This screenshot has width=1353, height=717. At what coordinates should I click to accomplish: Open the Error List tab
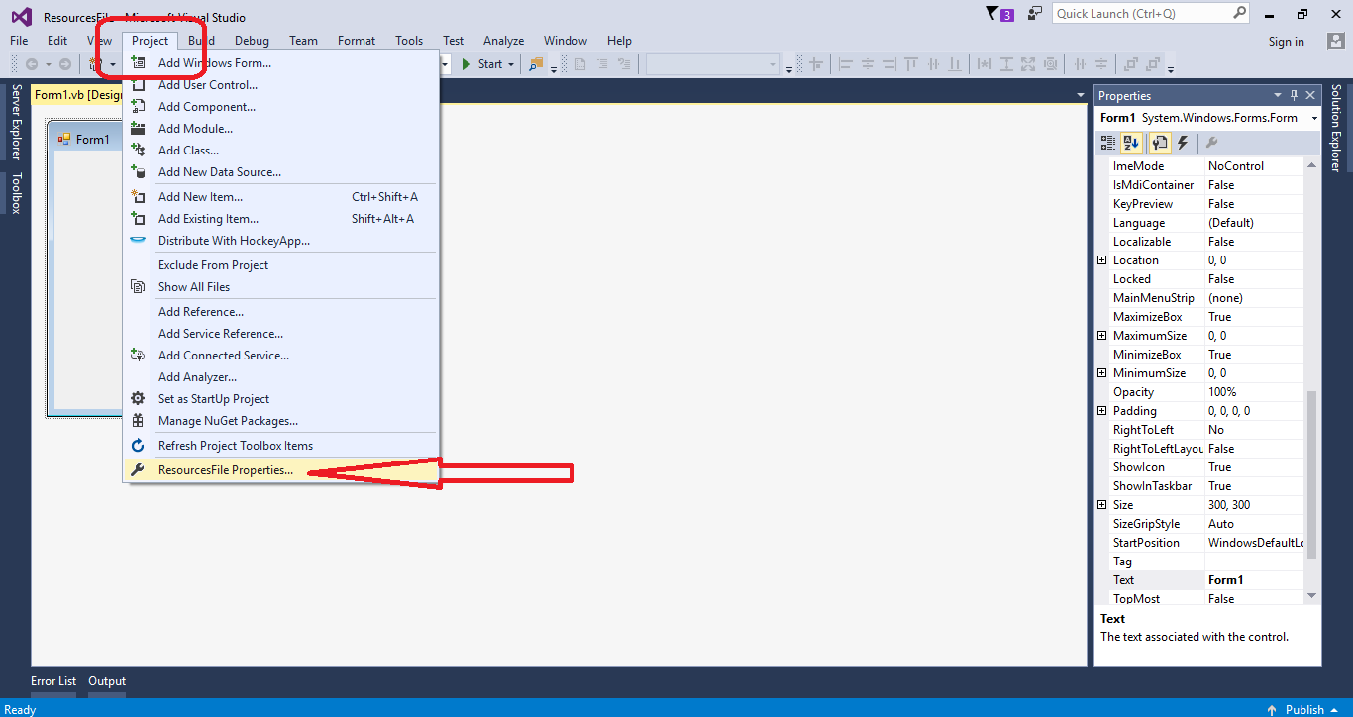click(x=53, y=681)
